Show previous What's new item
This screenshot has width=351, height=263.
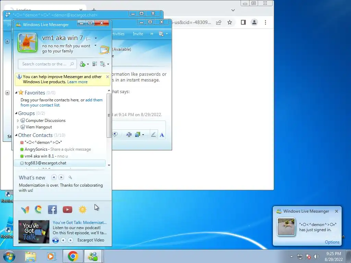click(54, 177)
